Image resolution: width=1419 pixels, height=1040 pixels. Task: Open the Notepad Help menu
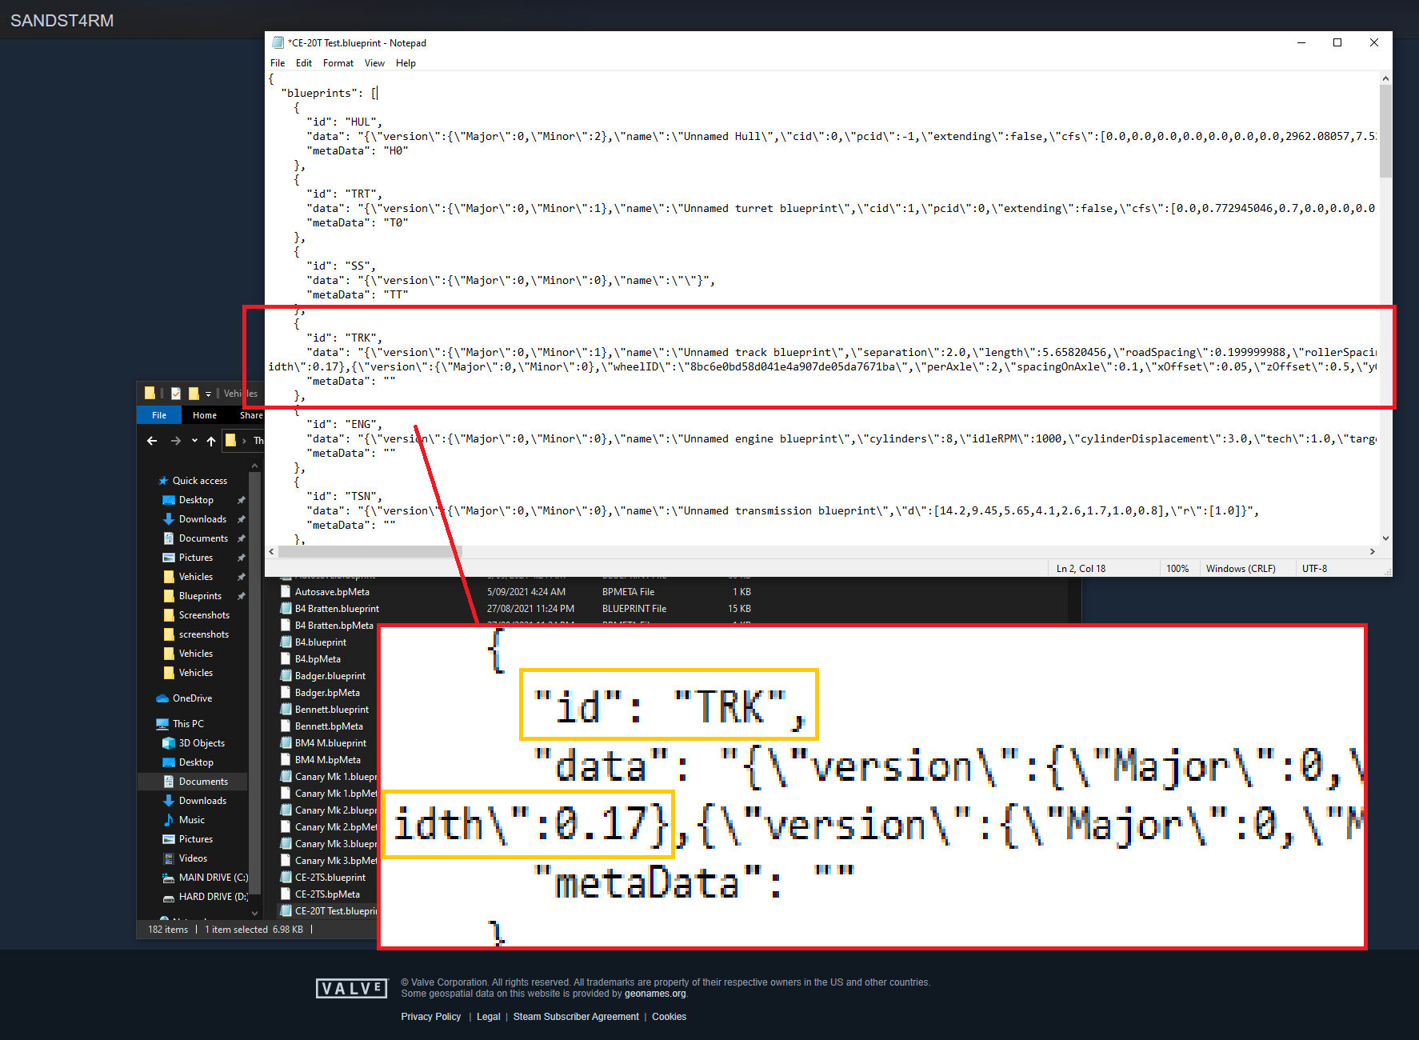point(406,63)
